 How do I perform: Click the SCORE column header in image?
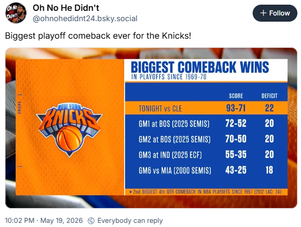pos(236,95)
